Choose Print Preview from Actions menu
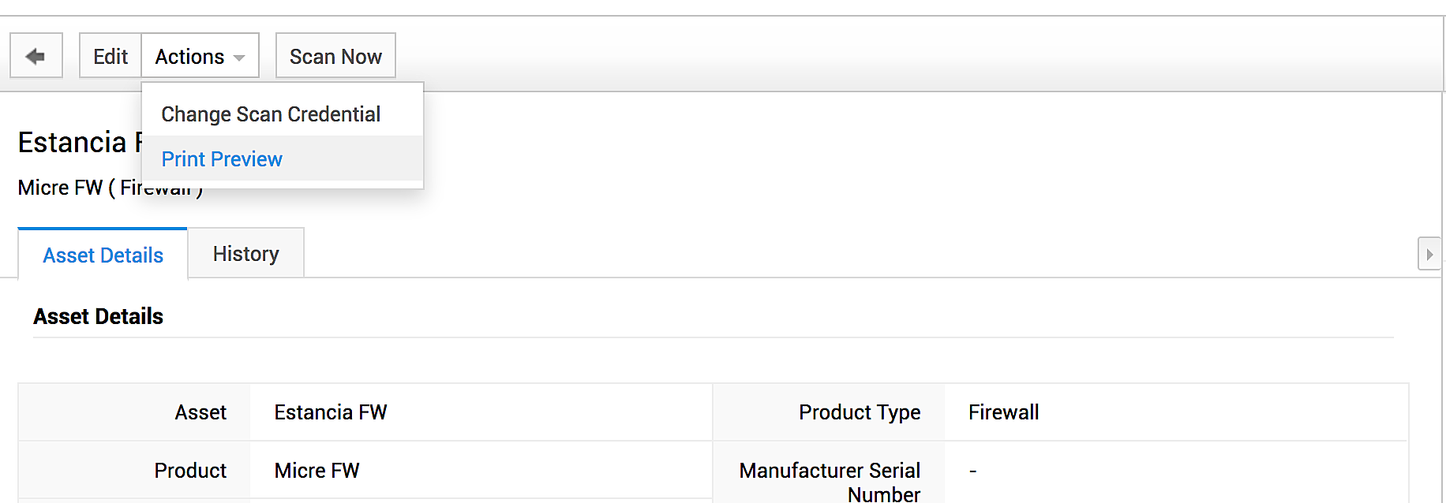 click(x=222, y=159)
